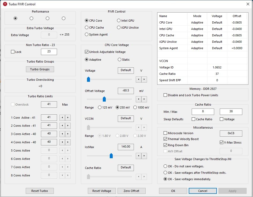Click the IccMax slider thumb
This screenshot has width=253, height=197.
111,156
